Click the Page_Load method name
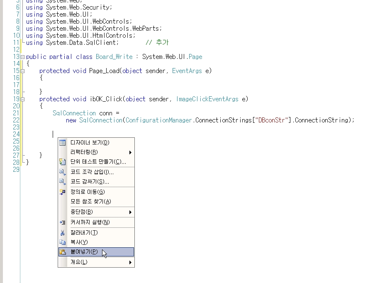 pyautogui.click(x=104, y=71)
